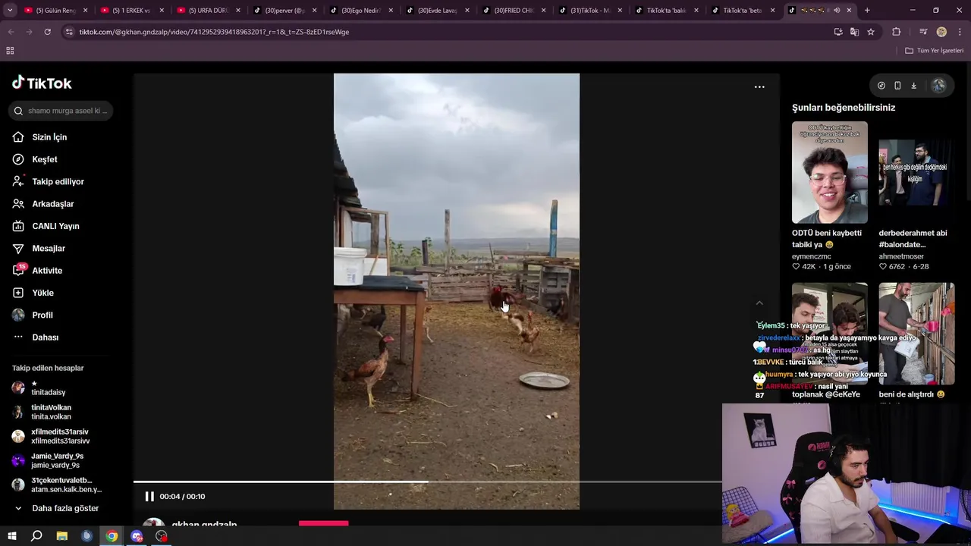Open tinitaVolkan followed account
971x546 pixels.
pyautogui.click(x=51, y=412)
